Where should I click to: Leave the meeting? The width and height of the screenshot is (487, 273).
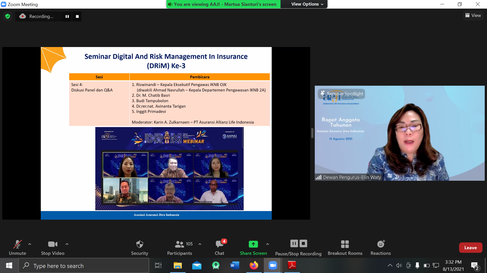tap(471, 248)
